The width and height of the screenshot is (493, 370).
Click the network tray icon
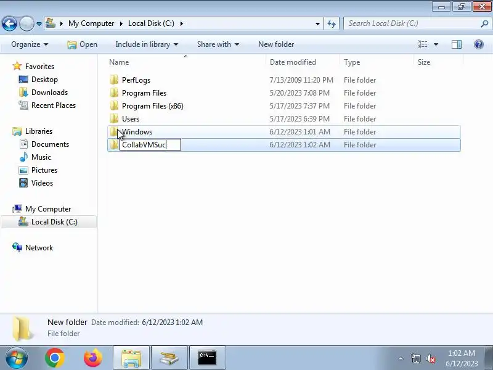click(415, 358)
